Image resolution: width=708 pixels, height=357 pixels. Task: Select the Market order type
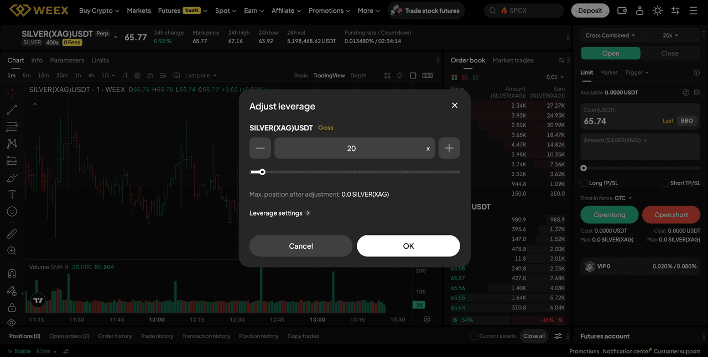[609, 72]
